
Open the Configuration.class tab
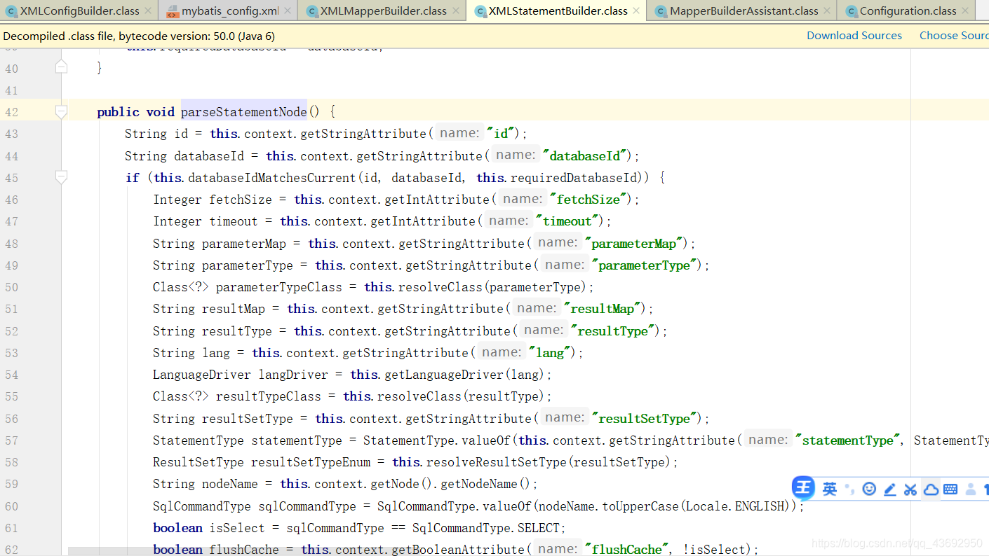pyautogui.click(x=906, y=11)
